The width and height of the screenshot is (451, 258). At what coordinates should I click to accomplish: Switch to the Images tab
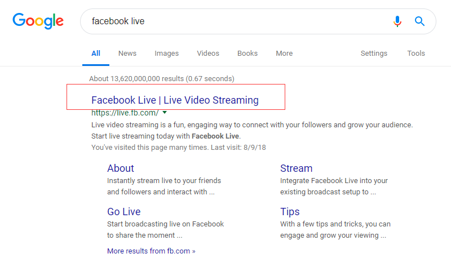point(166,54)
